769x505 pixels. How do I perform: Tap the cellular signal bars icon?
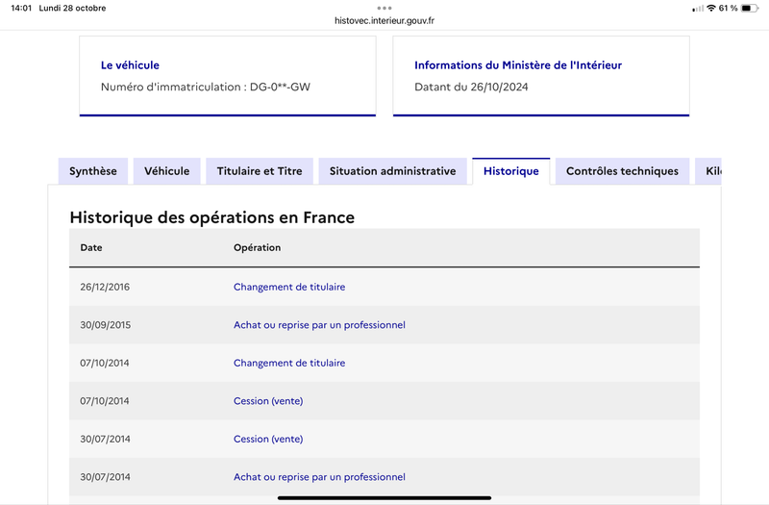point(698,9)
